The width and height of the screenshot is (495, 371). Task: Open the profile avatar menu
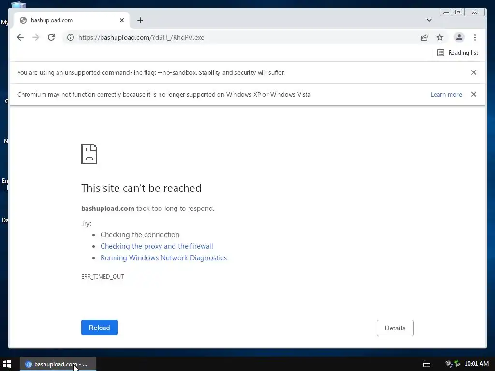[459, 37]
